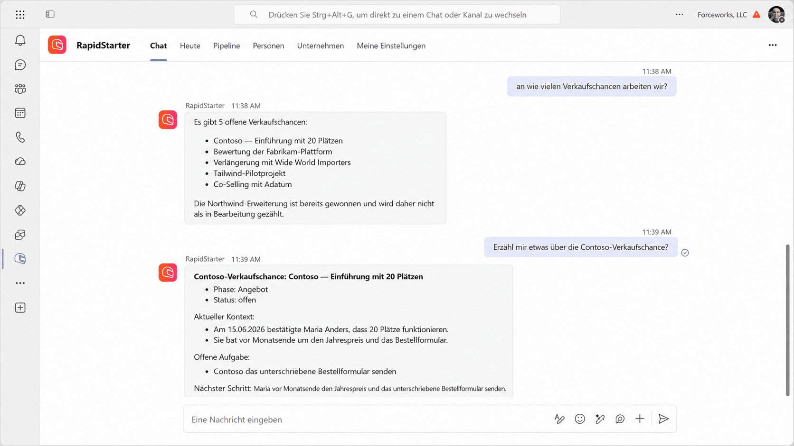Click 'Status: offen' line

pos(235,300)
